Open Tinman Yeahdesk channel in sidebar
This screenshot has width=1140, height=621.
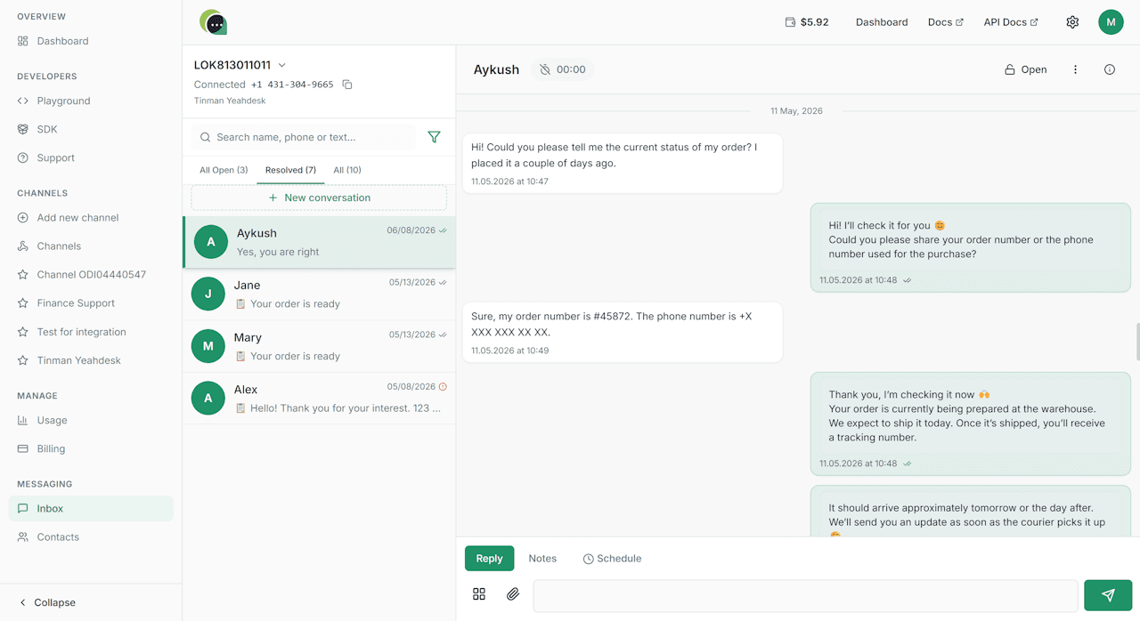(91, 360)
